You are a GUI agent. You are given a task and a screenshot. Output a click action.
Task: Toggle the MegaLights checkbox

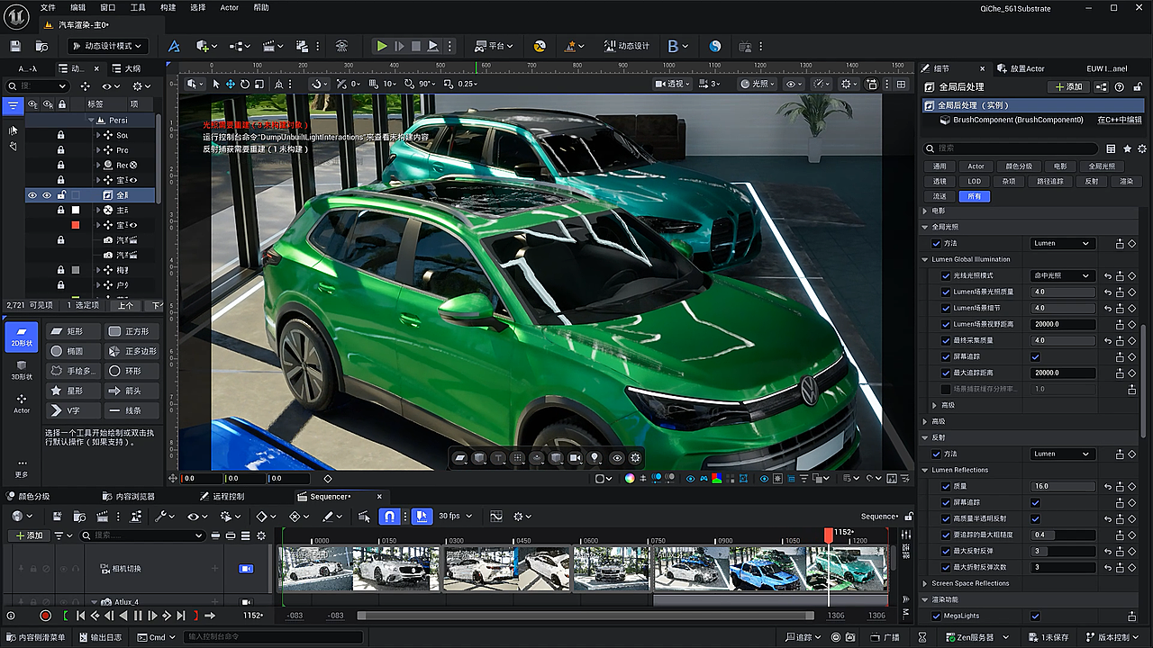click(1035, 616)
